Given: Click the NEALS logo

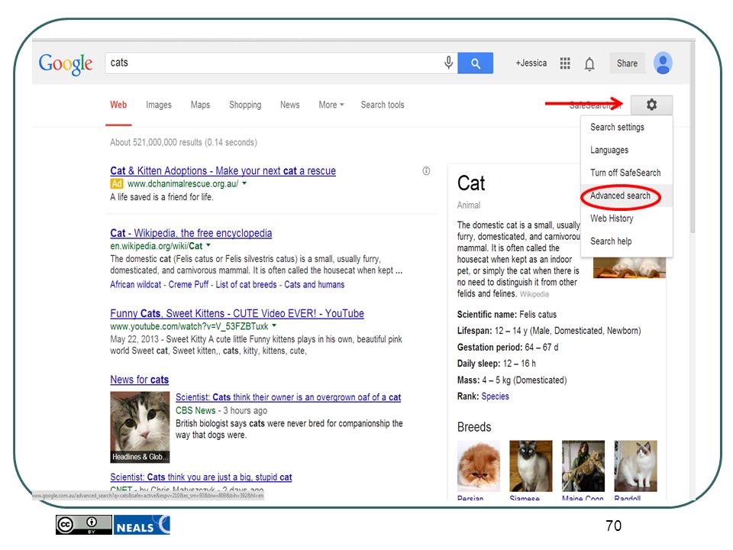Looking at the screenshot, I should click(x=142, y=525).
